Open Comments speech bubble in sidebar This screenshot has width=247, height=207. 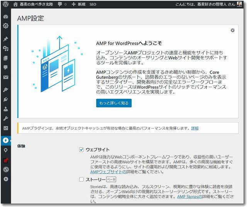point(6,67)
